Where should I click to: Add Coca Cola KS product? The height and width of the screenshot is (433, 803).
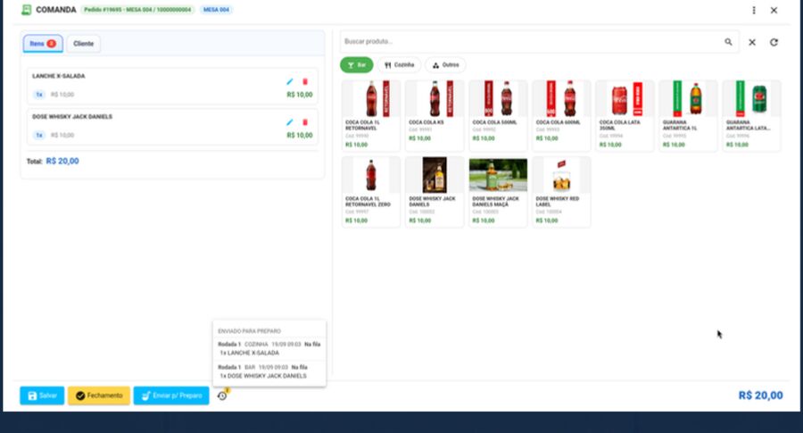pyautogui.click(x=435, y=115)
